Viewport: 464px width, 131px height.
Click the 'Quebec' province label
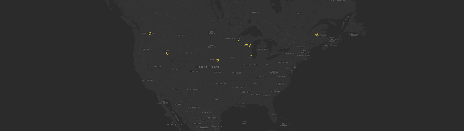299,13
